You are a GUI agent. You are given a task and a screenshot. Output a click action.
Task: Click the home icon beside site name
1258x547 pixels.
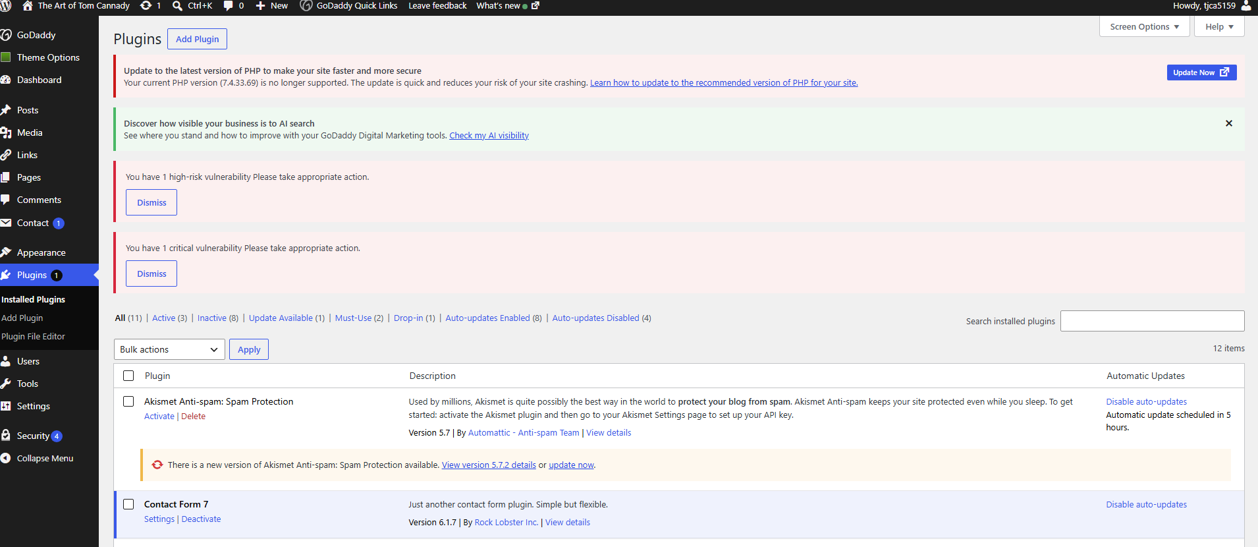(28, 6)
